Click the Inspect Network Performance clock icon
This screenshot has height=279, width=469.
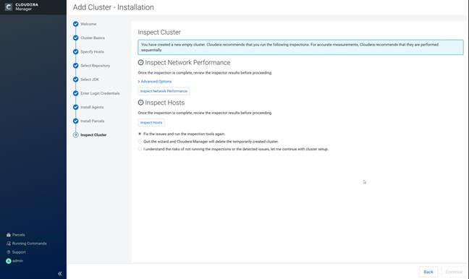[x=140, y=62]
